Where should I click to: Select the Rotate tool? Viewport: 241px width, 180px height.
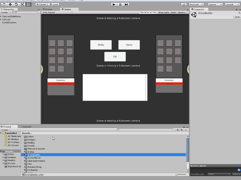[16, 4]
